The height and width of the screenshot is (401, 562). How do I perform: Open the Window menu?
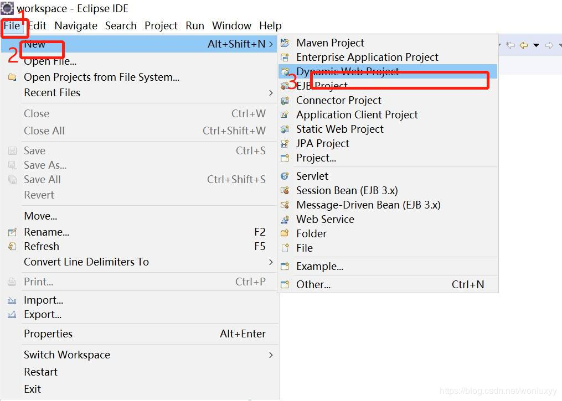pyautogui.click(x=231, y=26)
